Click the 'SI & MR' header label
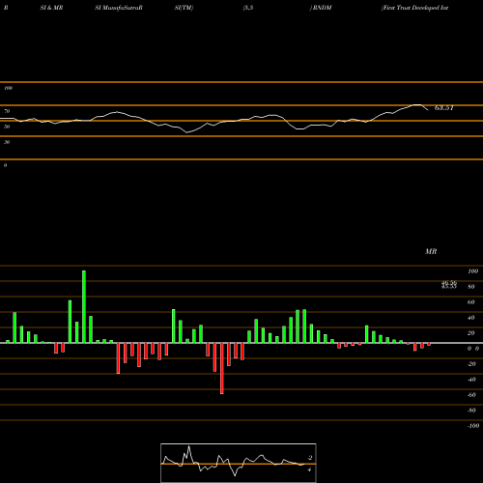The image size is (483, 483). pyautogui.click(x=51, y=8)
